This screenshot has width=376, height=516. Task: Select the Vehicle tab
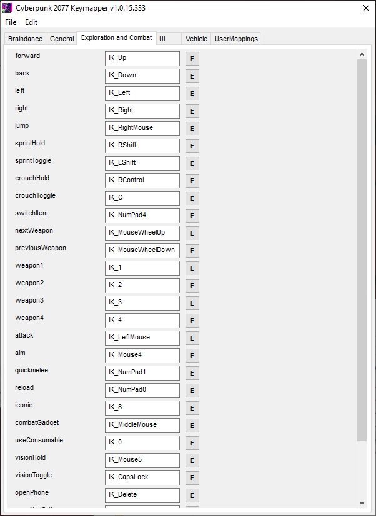click(x=196, y=39)
